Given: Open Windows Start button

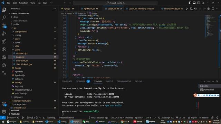Looking at the screenshot, I should (3, 122).
